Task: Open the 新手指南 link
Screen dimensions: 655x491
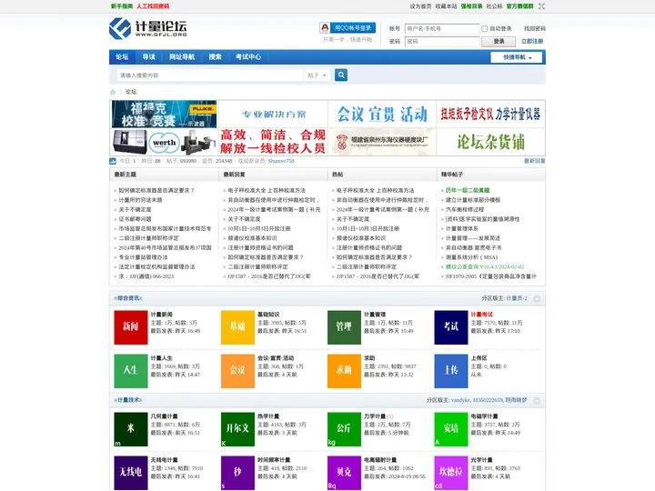Action: click(x=122, y=6)
